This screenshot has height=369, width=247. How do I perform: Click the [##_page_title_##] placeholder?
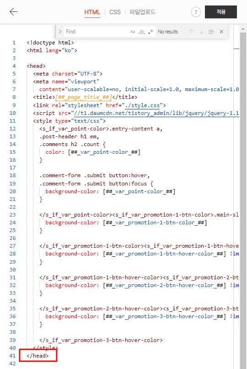84,97
